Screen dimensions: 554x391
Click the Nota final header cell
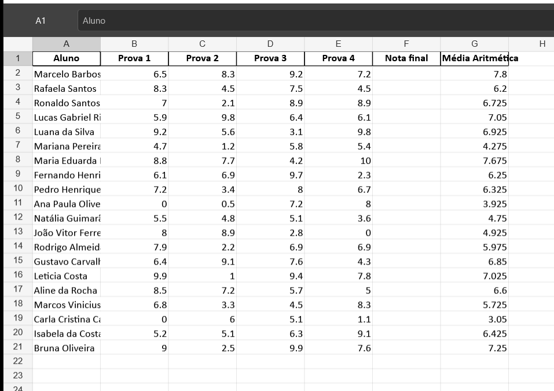406,58
